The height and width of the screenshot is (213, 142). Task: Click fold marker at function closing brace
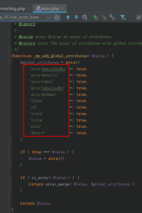pyautogui.click(x=9, y=209)
